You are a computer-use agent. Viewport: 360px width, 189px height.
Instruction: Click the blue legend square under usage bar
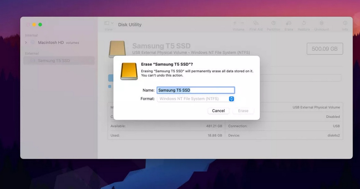point(110,86)
